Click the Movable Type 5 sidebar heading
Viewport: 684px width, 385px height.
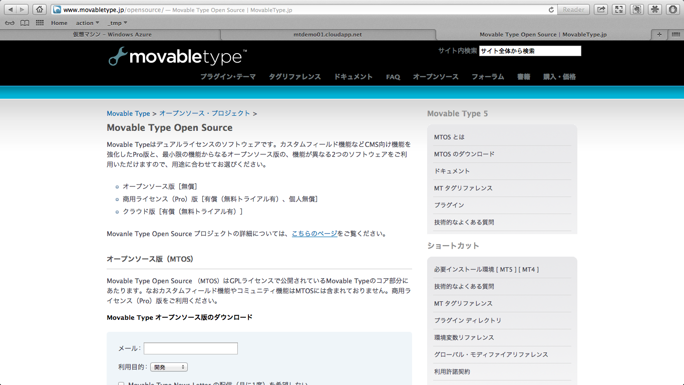(458, 114)
